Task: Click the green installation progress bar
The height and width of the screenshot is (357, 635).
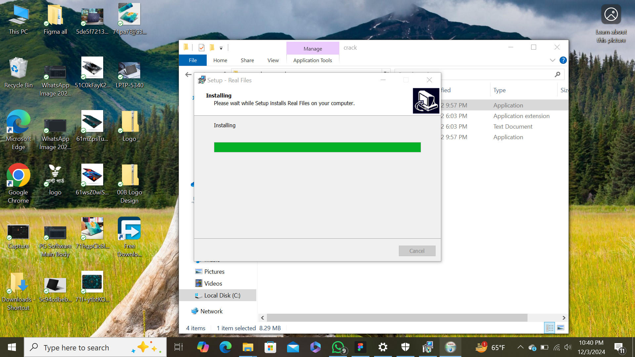Action: 317,147
